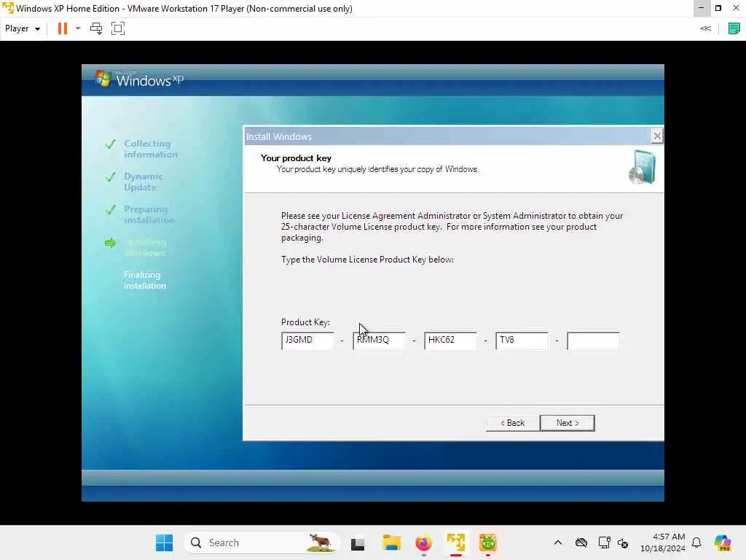746x560 pixels.
Task: Minimize the VMware Player window
Action: click(701, 8)
